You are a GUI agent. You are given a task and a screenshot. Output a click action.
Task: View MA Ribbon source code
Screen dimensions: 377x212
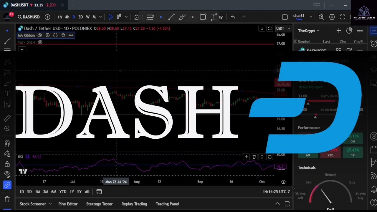coord(55,35)
